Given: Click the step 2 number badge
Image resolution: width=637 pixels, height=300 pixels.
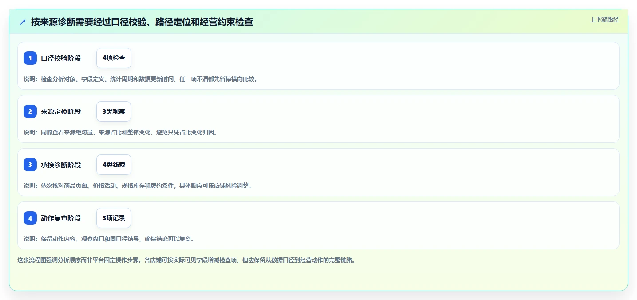Looking at the screenshot, I should 30,111.
